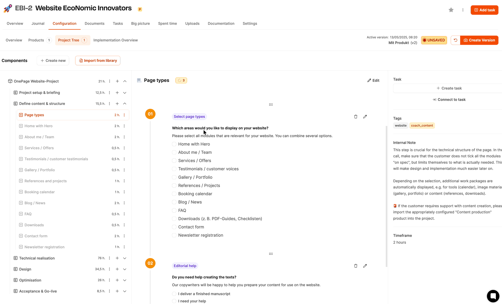This screenshot has height=304, width=502.
Task: Expand the Project setup & briefing section
Action: pos(125,93)
